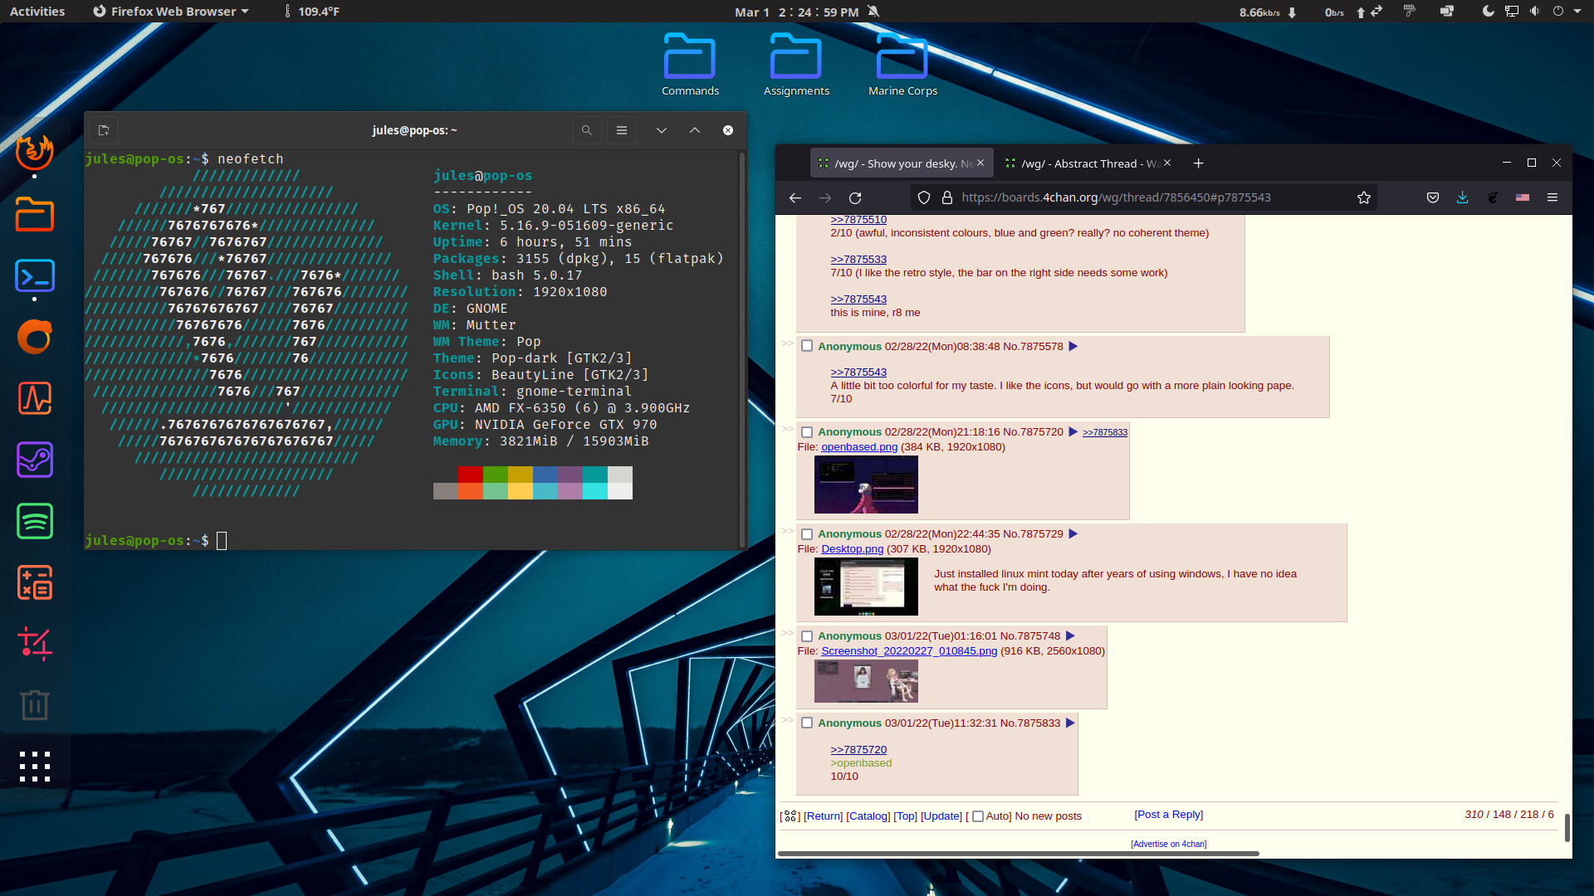Launch Spotify from the dock

point(35,522)
